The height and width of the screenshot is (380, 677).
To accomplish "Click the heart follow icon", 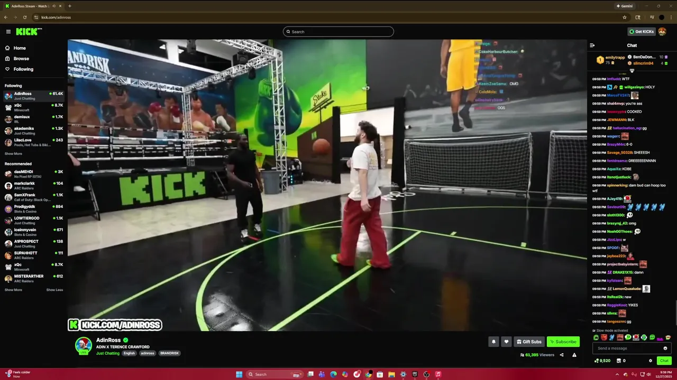I will tap(506, 341).
